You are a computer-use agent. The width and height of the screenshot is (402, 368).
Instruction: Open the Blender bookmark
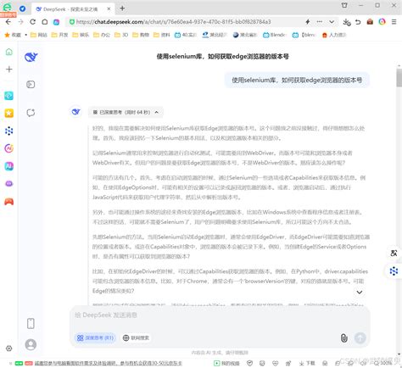click(x=275, y=35)
